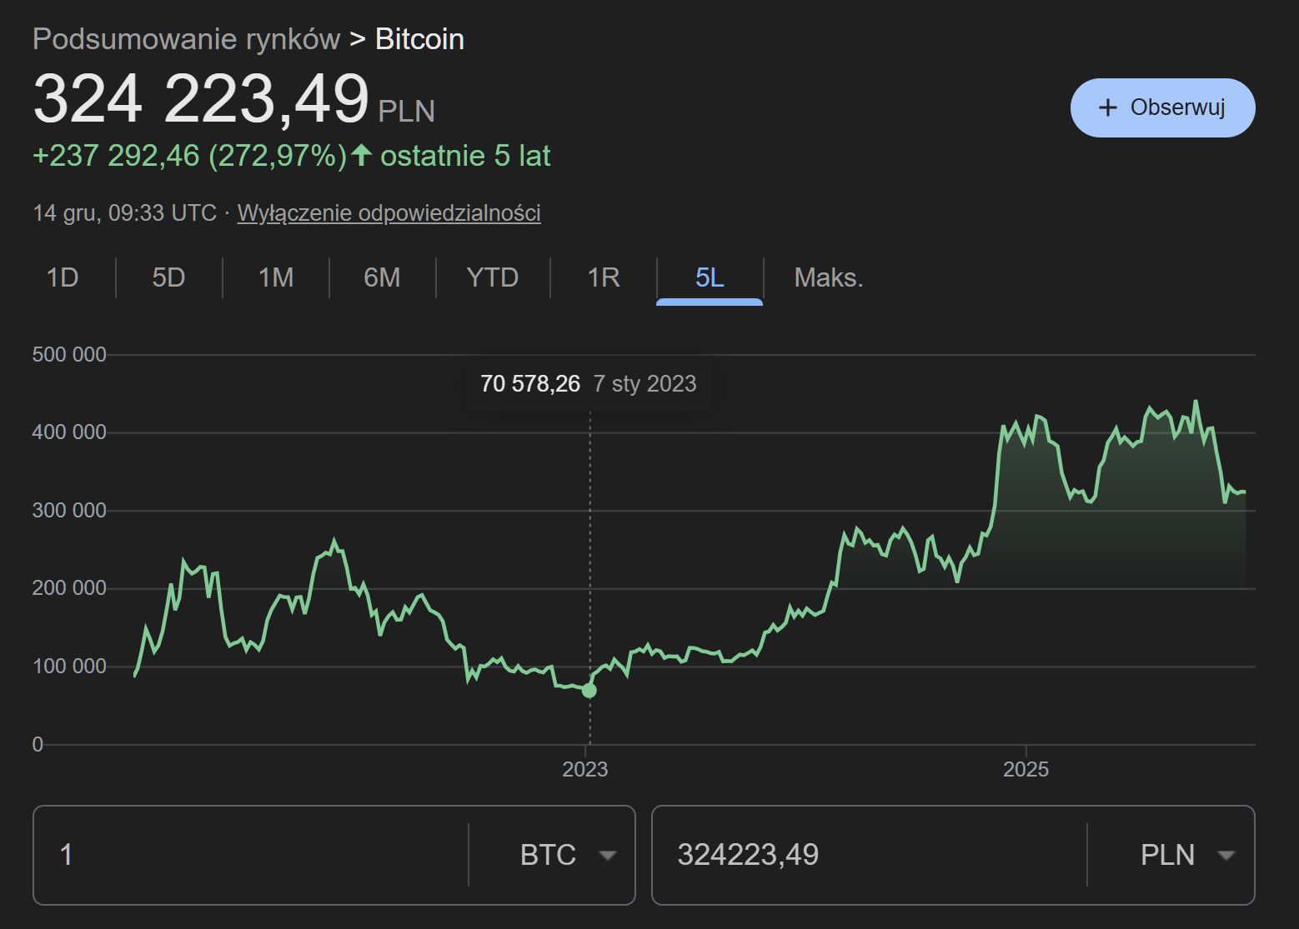Select the Maks. full history view
The height and width of the screenshot is (929, 1299).
[828, 277]
